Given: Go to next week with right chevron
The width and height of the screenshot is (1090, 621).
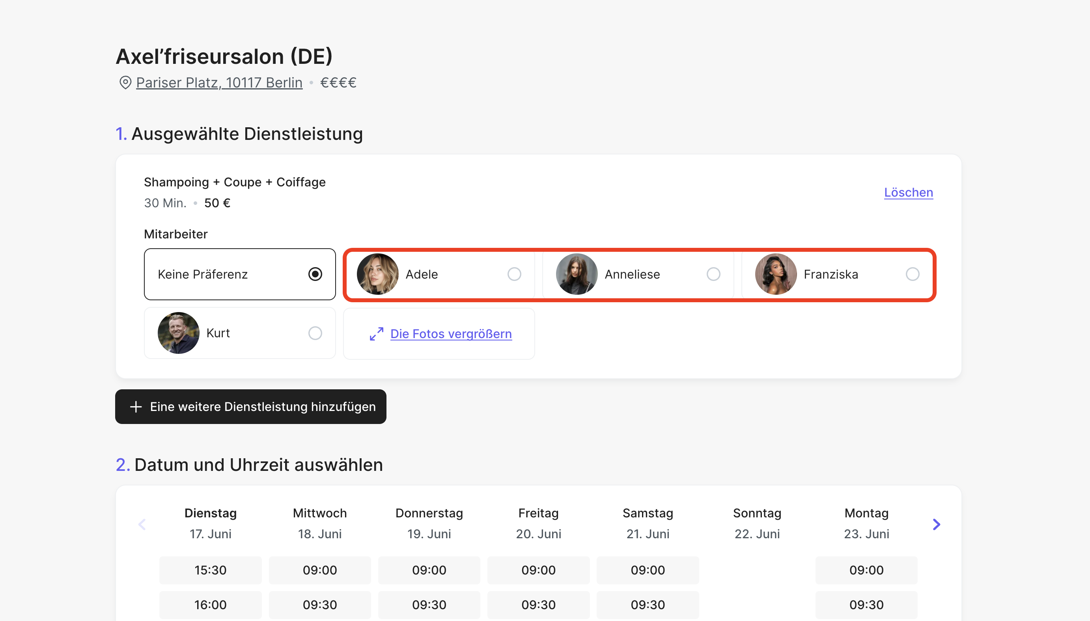Looking at the screenshot, I should 936,524.
